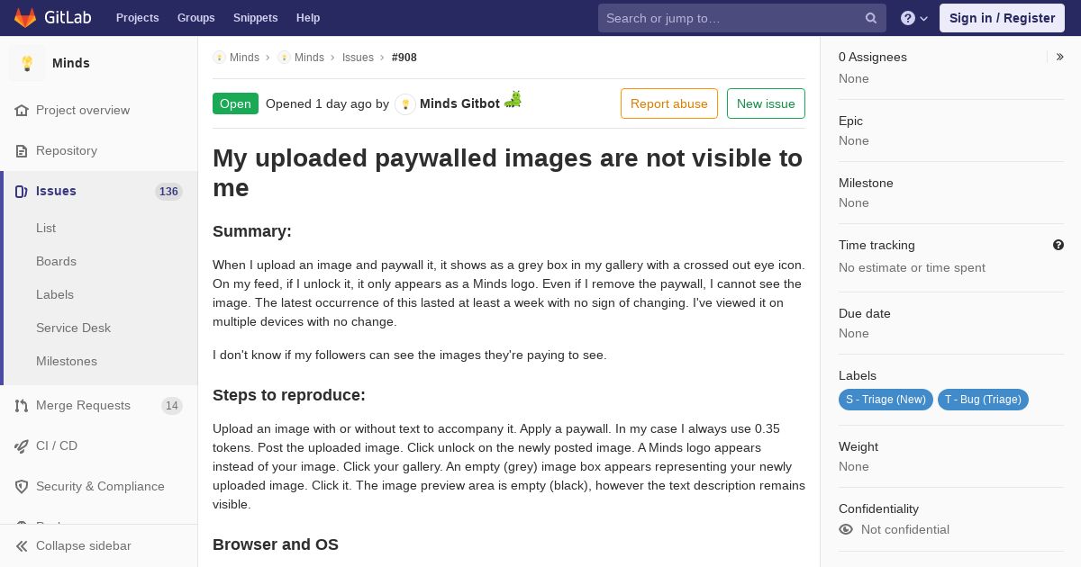This screenshot has width=1081, height=567.
Task: Open the Projects menu
Action: (x=138, y=18)
